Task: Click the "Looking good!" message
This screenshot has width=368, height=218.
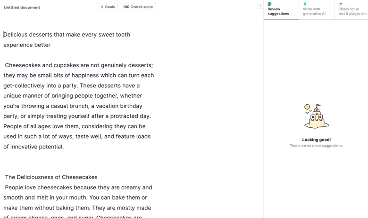Action: [x=316, y=140]
